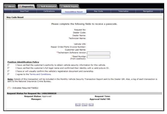Switch to Tech Assistance tab

(x=47, y=7)
